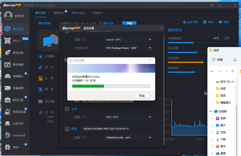This screenshot has height=156, width=241.
Task: Open the CPU Package Power dropdown
Action: pyautogui.click(x=128, y=48)
